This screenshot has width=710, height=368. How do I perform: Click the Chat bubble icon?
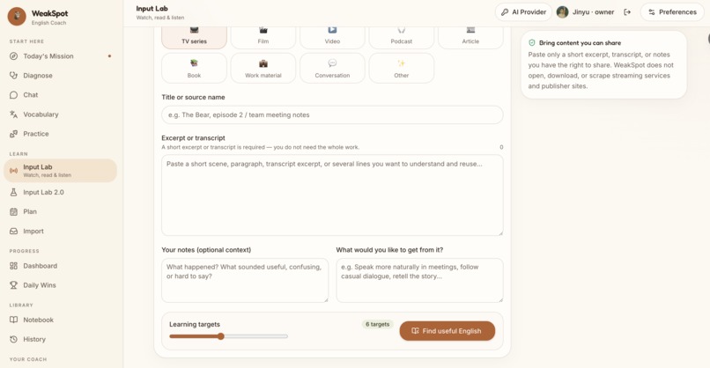(x=13, y=95)
